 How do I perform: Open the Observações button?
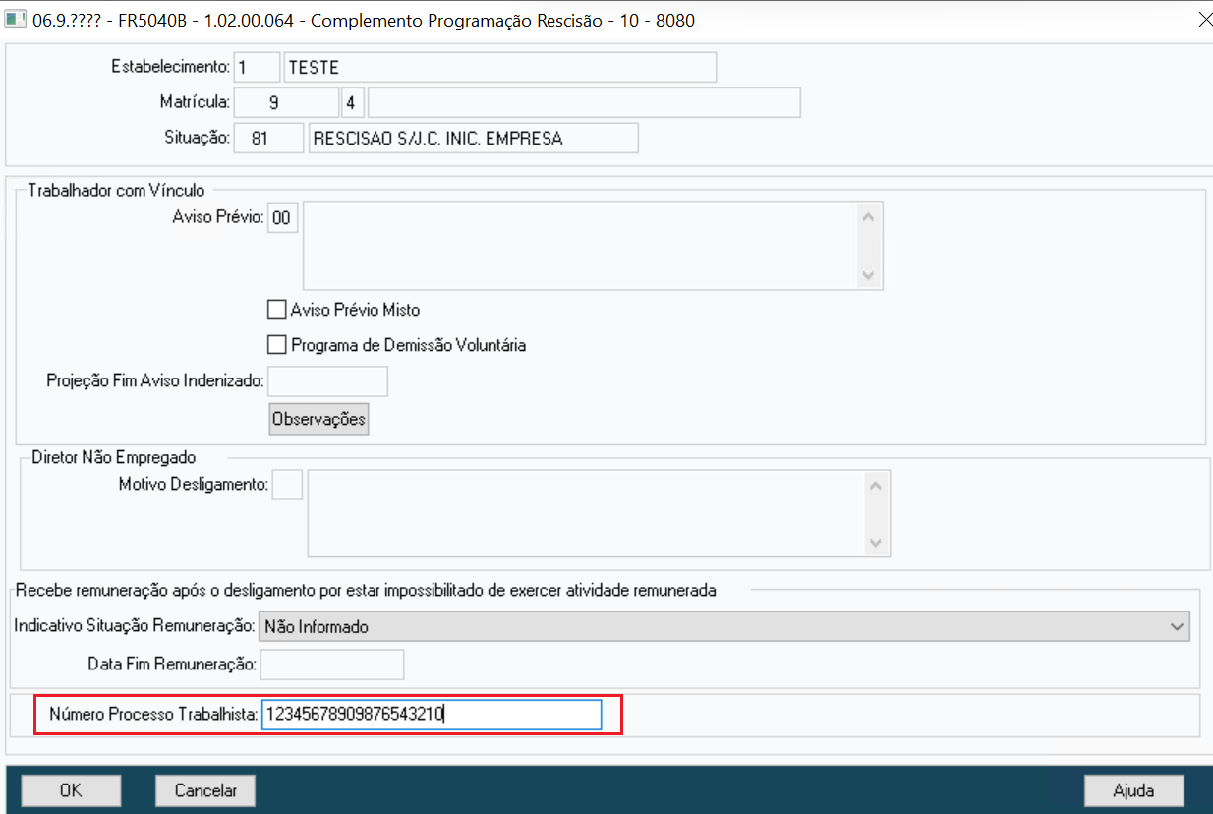pyautogui.click(x=319, y=419)
